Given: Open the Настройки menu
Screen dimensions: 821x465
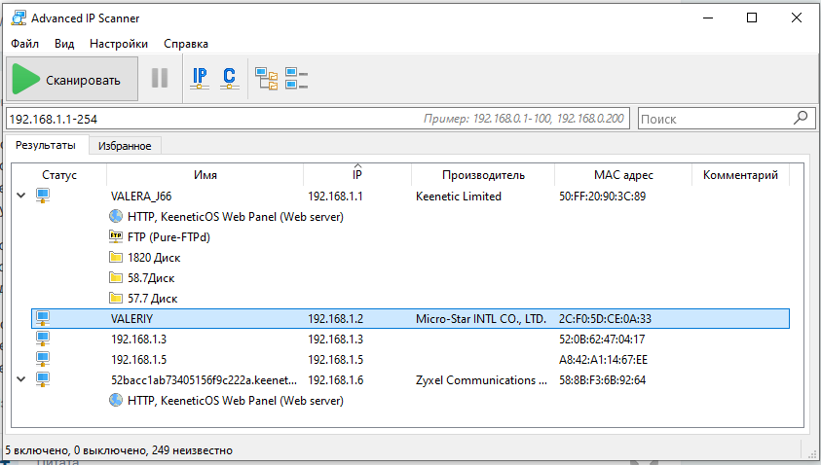Looking at the screenshot, I should coord(119,44).
